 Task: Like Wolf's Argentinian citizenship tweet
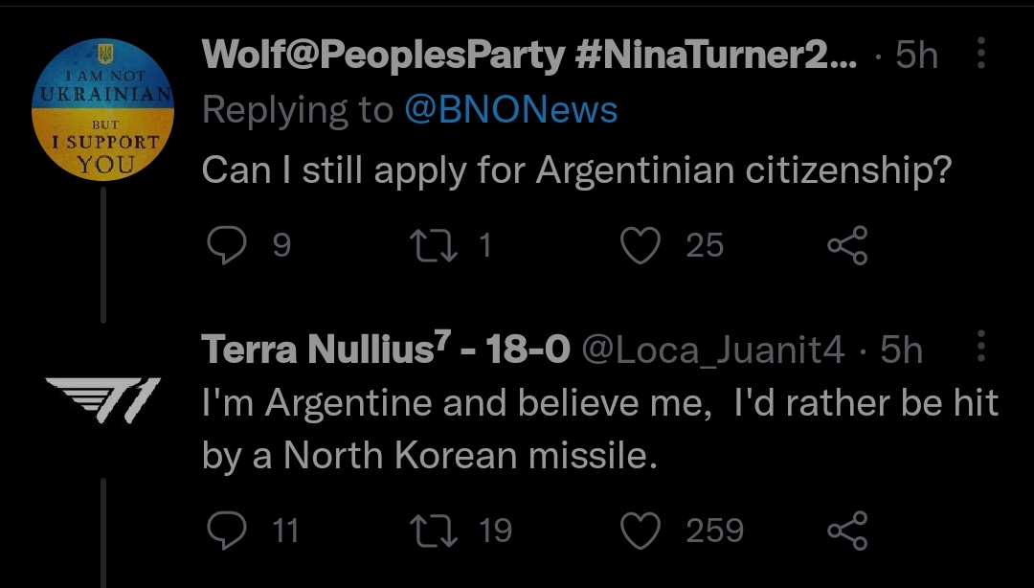coord(641,246)
